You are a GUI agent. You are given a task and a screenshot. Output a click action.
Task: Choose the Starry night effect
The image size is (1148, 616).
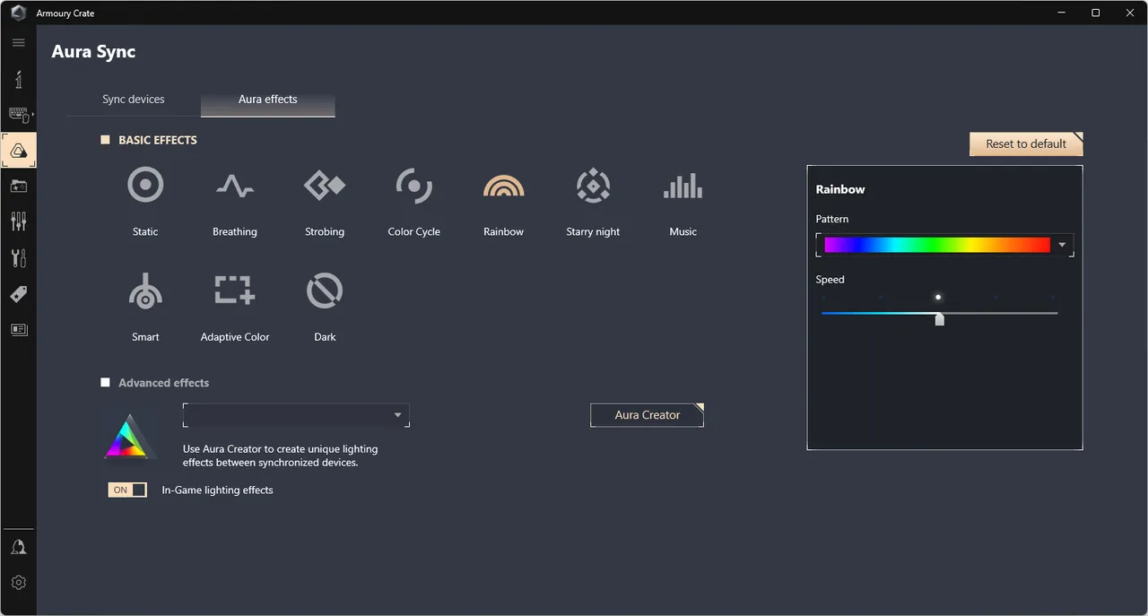click(593, 187)
